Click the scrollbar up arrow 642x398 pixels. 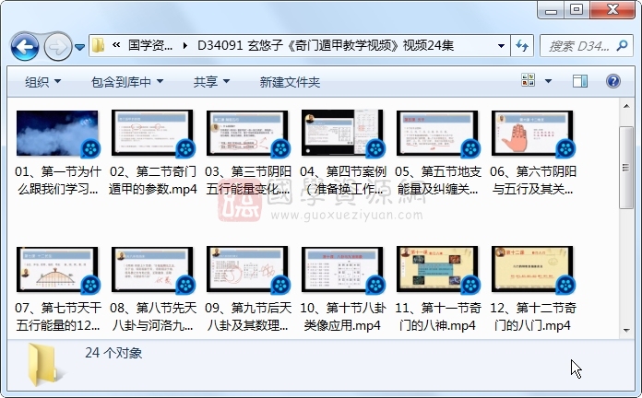coord(626,106)
